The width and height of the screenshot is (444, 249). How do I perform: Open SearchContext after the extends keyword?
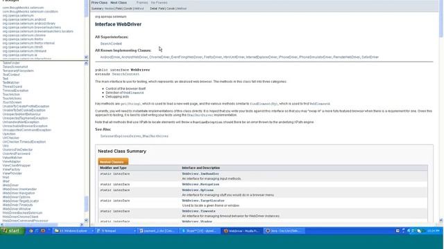coord(126,74)
